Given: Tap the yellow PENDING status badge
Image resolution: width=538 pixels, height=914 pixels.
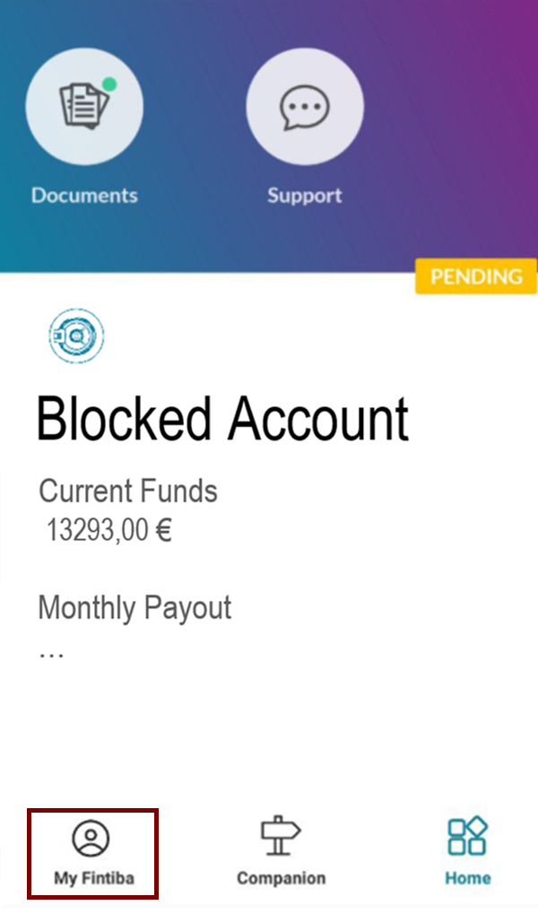Looking at the screenshot, I should click(x=476, y=276).
